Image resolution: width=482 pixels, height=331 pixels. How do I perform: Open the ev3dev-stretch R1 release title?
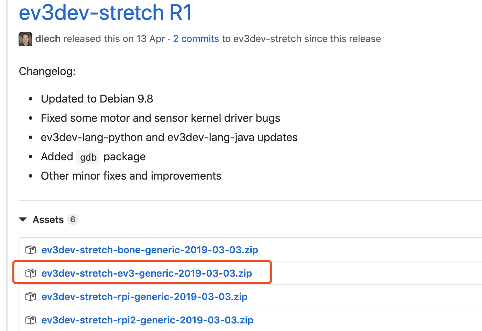(x=105, y=12)
